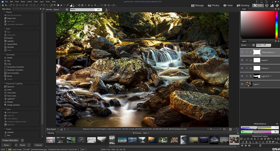
Task: Go to Previous image in filmstrip
Action: coord(137,133)
